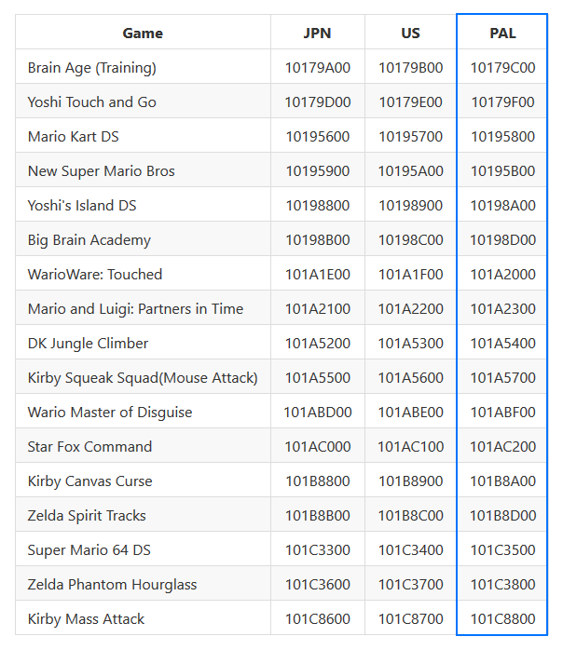Select Kirby Canvas Curse US code 101B8900
This screenshot has height=650, width=563.
coord(410,481)
